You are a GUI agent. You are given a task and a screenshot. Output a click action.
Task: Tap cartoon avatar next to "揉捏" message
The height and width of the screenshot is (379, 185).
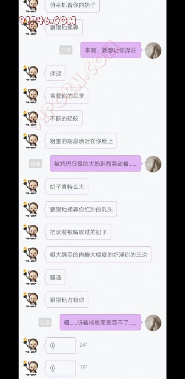coord(31,73)
